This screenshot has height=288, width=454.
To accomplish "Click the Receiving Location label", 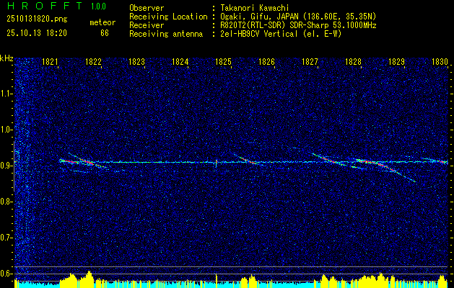I will (x=168, y=17).
